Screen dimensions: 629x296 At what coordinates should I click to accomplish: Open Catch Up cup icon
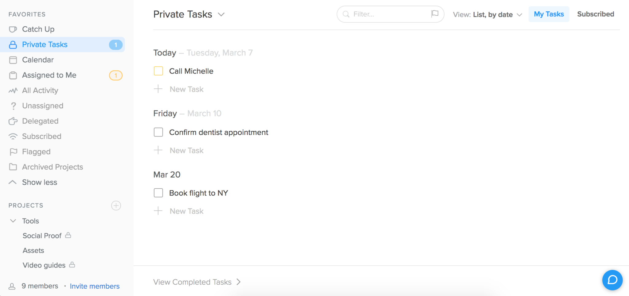click(13, 29)
